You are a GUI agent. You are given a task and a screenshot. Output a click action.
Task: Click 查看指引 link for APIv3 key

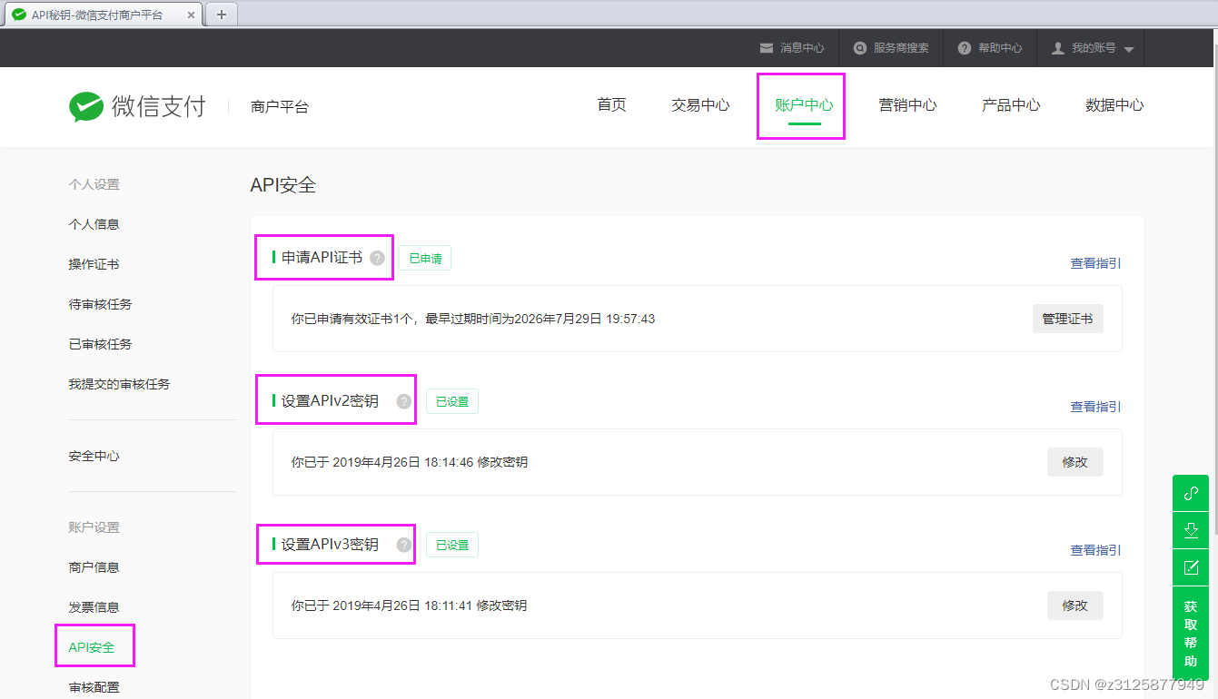(x=1095, y=550)
